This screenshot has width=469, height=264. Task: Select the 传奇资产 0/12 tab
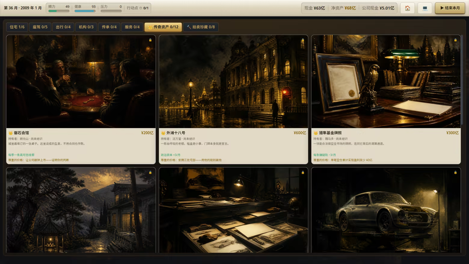[x=163, y=27]
